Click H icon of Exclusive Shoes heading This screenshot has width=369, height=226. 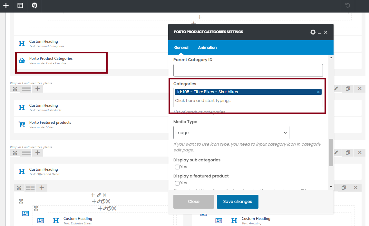56,221
